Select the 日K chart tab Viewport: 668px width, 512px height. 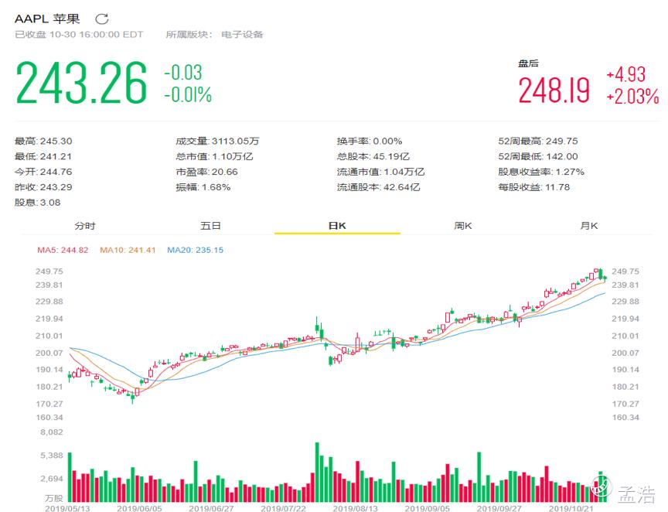[x=337, y=226]
